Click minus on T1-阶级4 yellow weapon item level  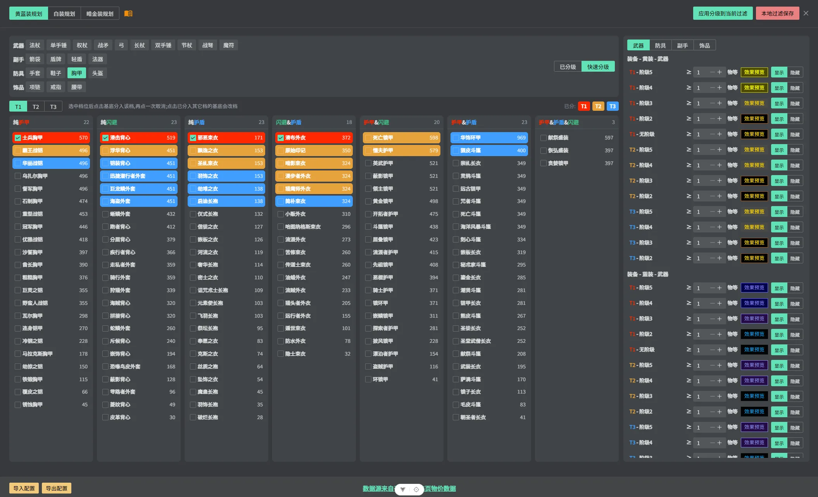click(712, 88)
